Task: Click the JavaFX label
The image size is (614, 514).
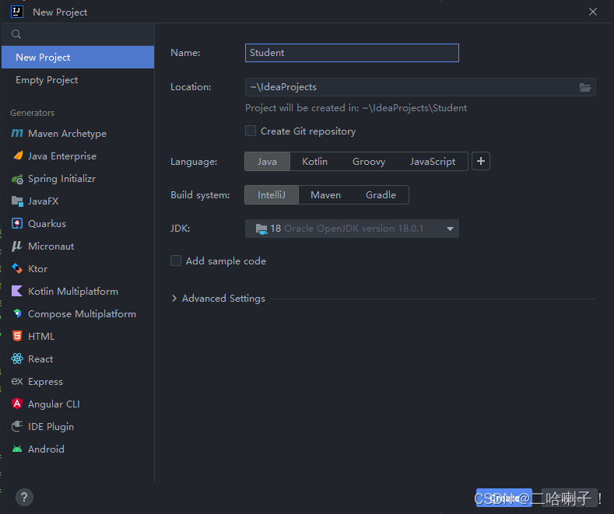Action: pyautogui.click(x=43, y=201)
